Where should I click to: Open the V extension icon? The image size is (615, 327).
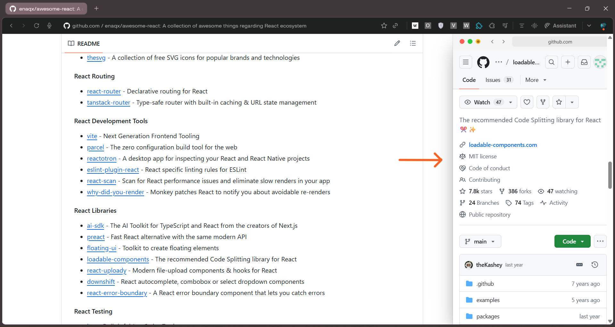coord(454,26)
